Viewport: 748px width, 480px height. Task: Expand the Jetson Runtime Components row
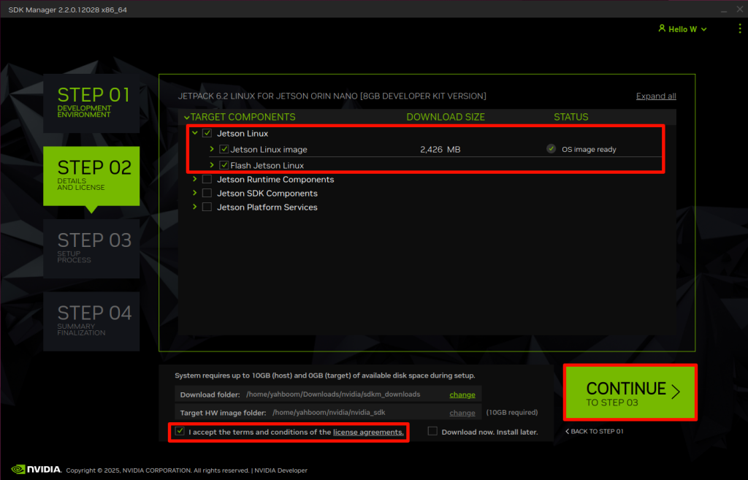pyautogui.click(x=194, y=179)
